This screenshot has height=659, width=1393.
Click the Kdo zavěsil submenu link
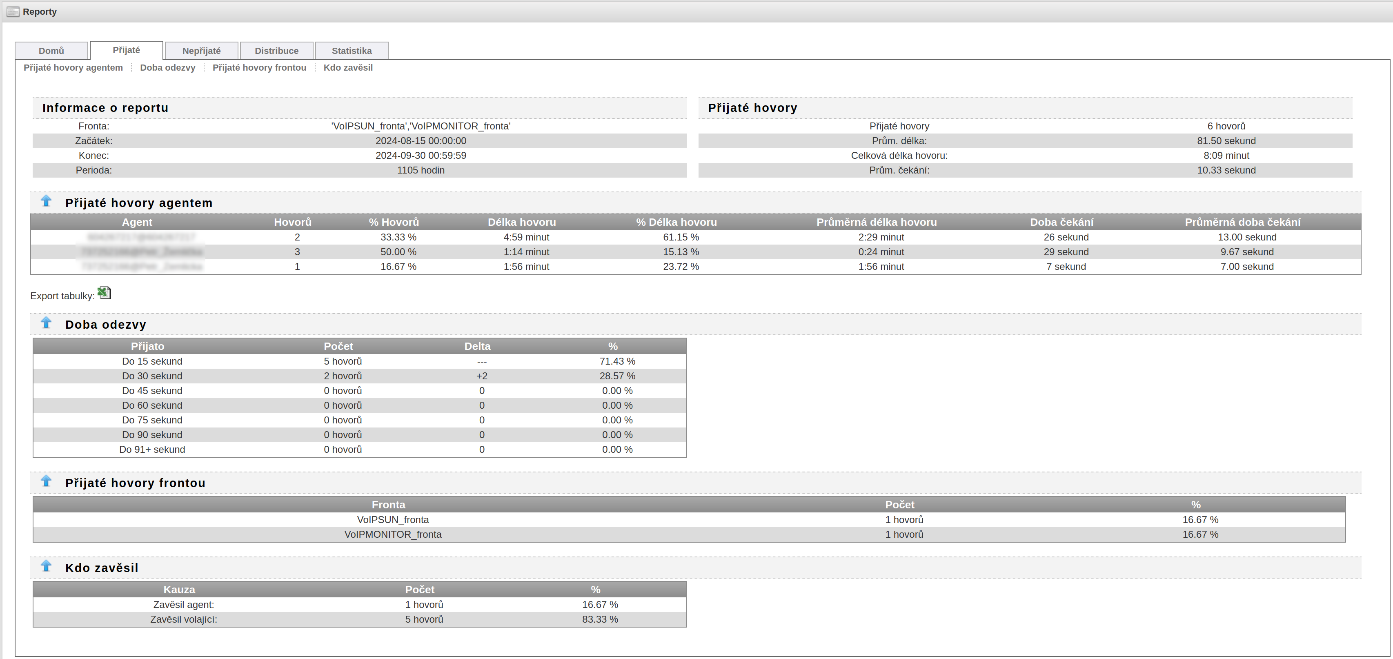coord(348,68)
